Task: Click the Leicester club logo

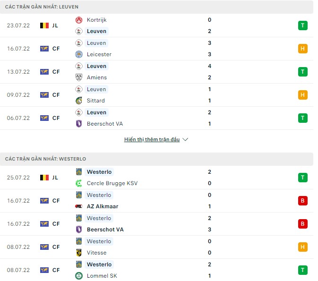Action: tap(79, 54)
